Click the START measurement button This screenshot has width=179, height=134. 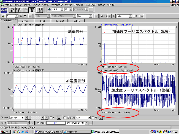[19, 10]
